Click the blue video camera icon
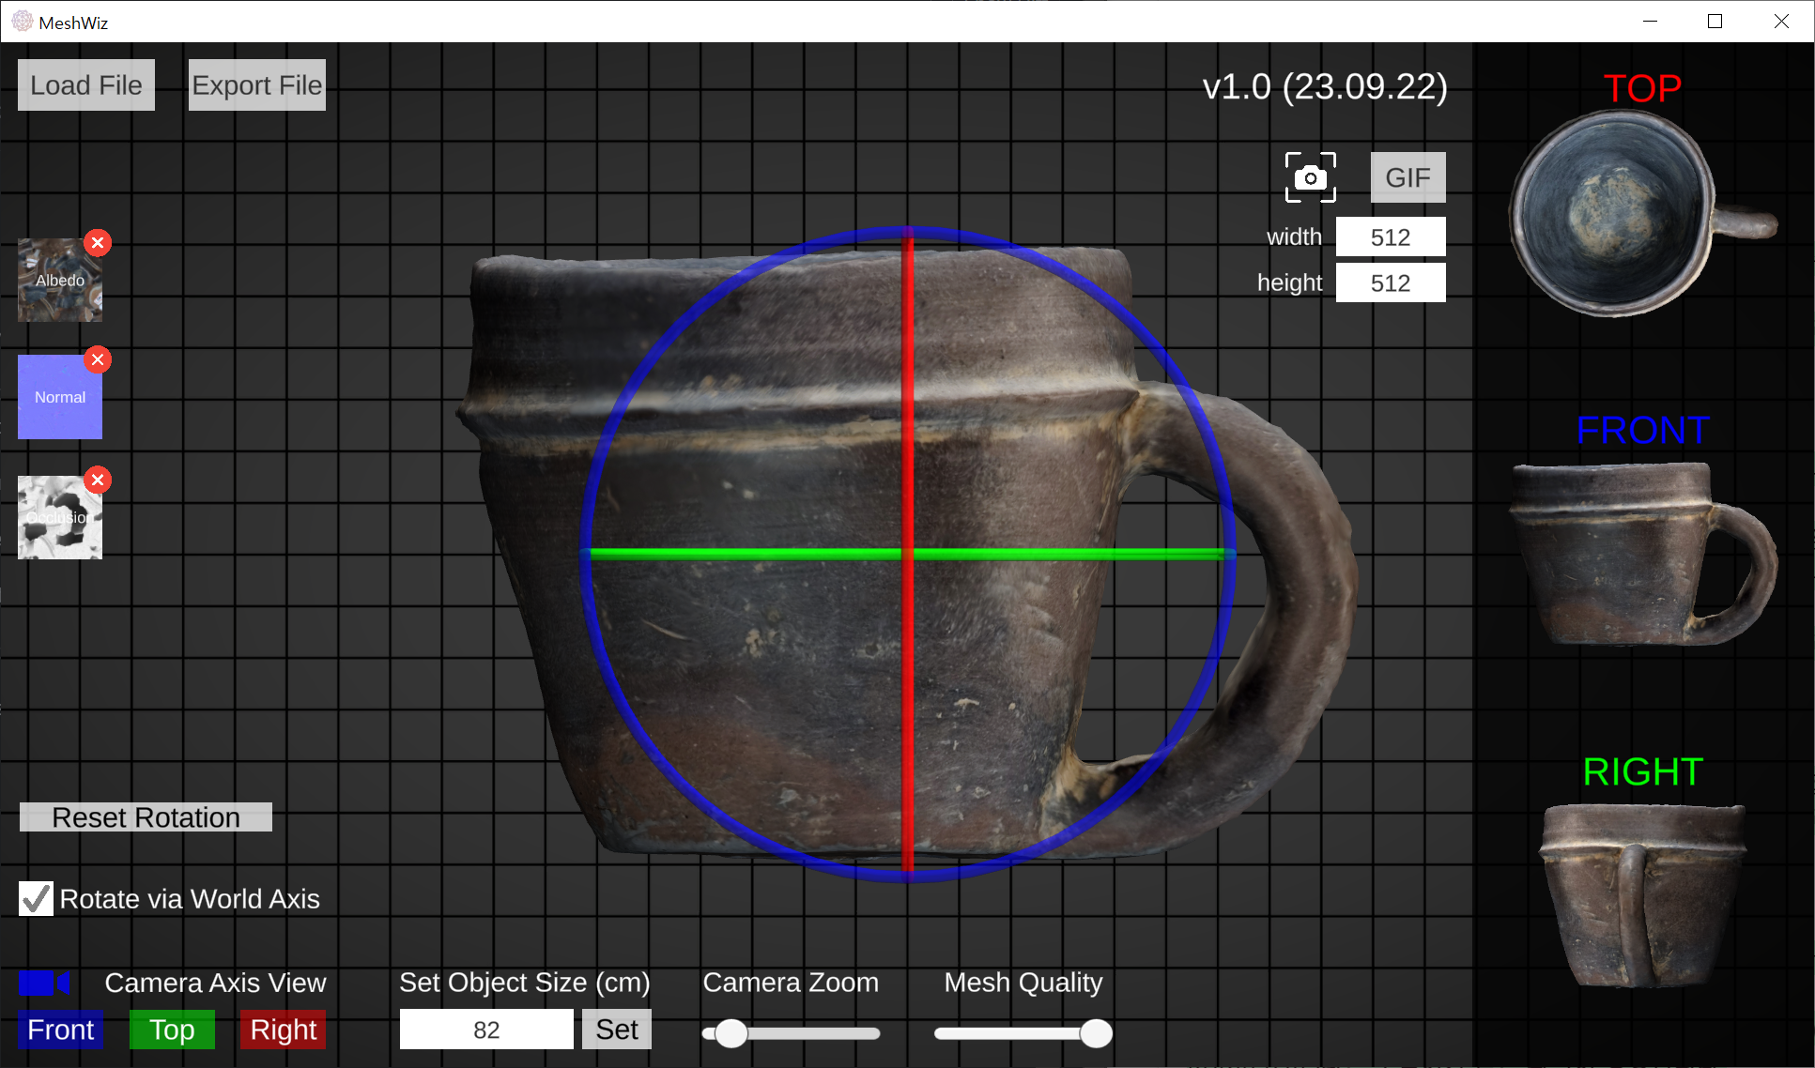Viewport: 1815px width, 1068px height. click(x=44, y=983)
